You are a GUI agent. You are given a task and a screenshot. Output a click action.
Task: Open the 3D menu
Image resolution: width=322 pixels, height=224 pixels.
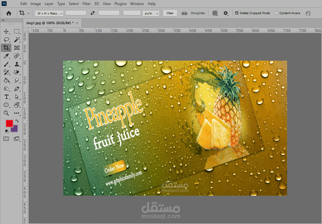point(97,4)
